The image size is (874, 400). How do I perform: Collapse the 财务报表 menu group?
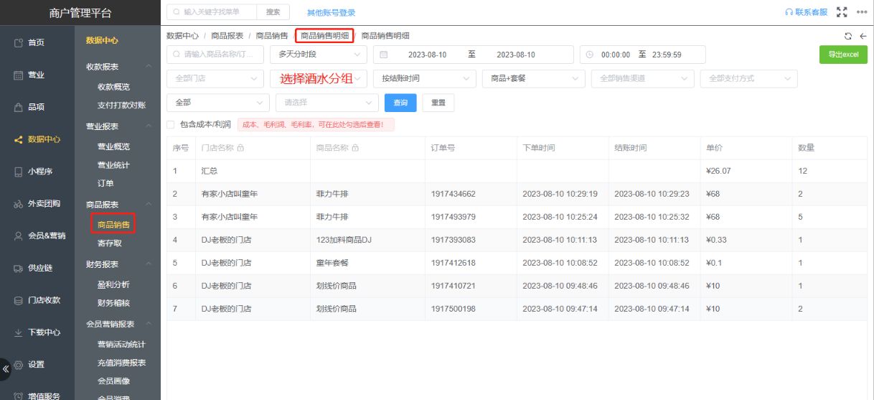149,264
